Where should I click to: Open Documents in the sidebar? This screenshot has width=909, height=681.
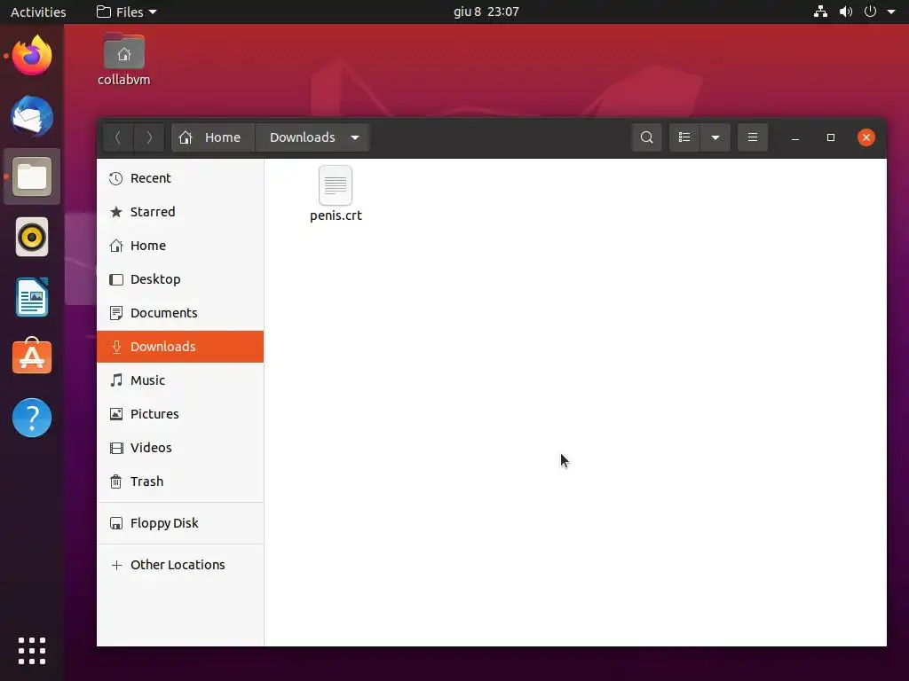coord(180,313)
